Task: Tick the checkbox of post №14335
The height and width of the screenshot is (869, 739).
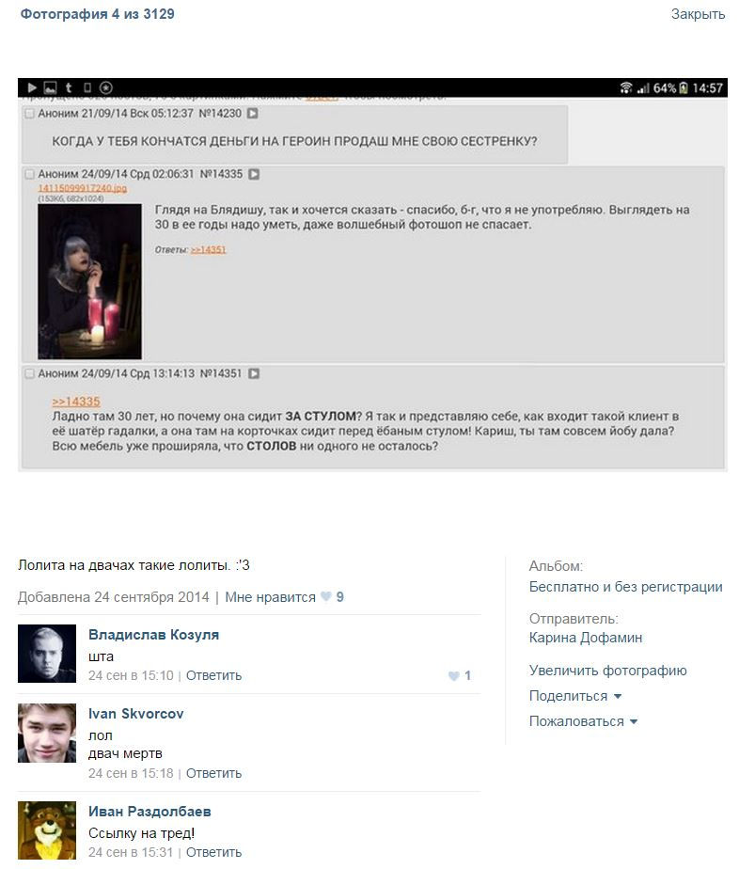Action: click(x=29, y=175)
